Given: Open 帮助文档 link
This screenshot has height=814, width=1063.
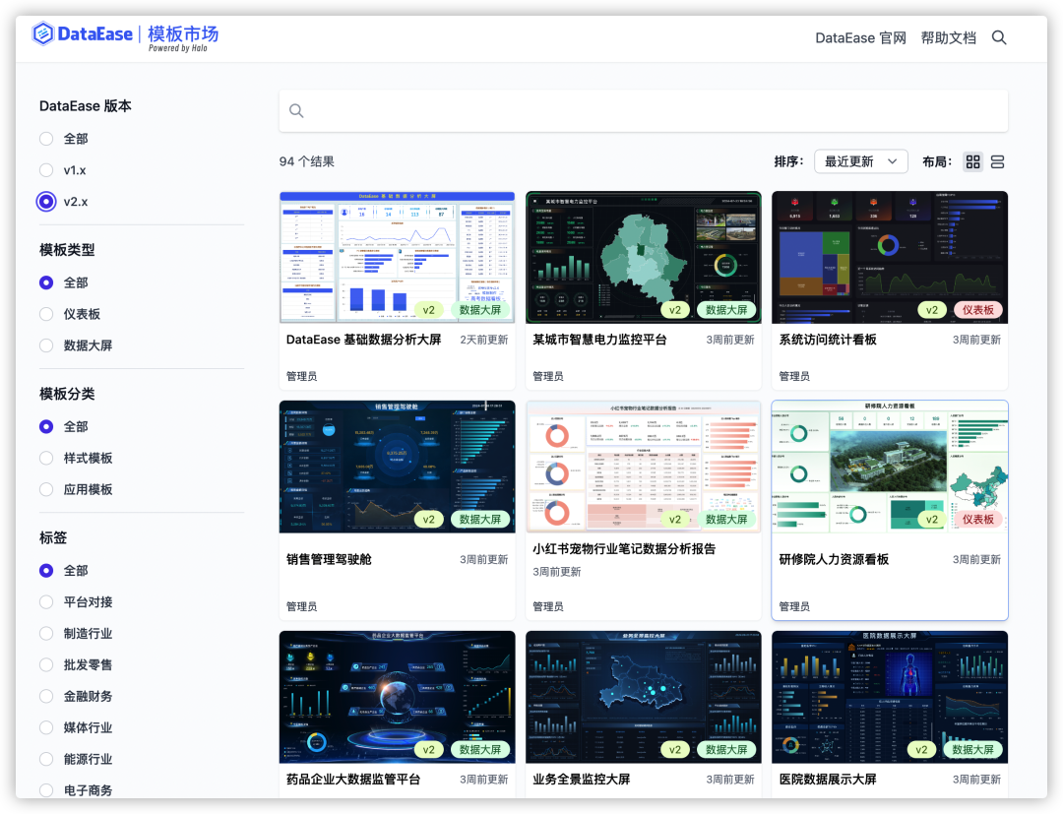Looking at the screenshot, I should [948, 38].
